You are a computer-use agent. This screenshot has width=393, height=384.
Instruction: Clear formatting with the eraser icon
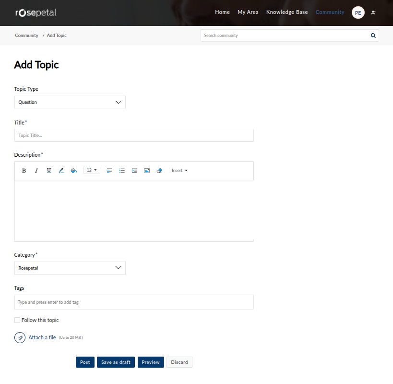click(x=159, y=171)
